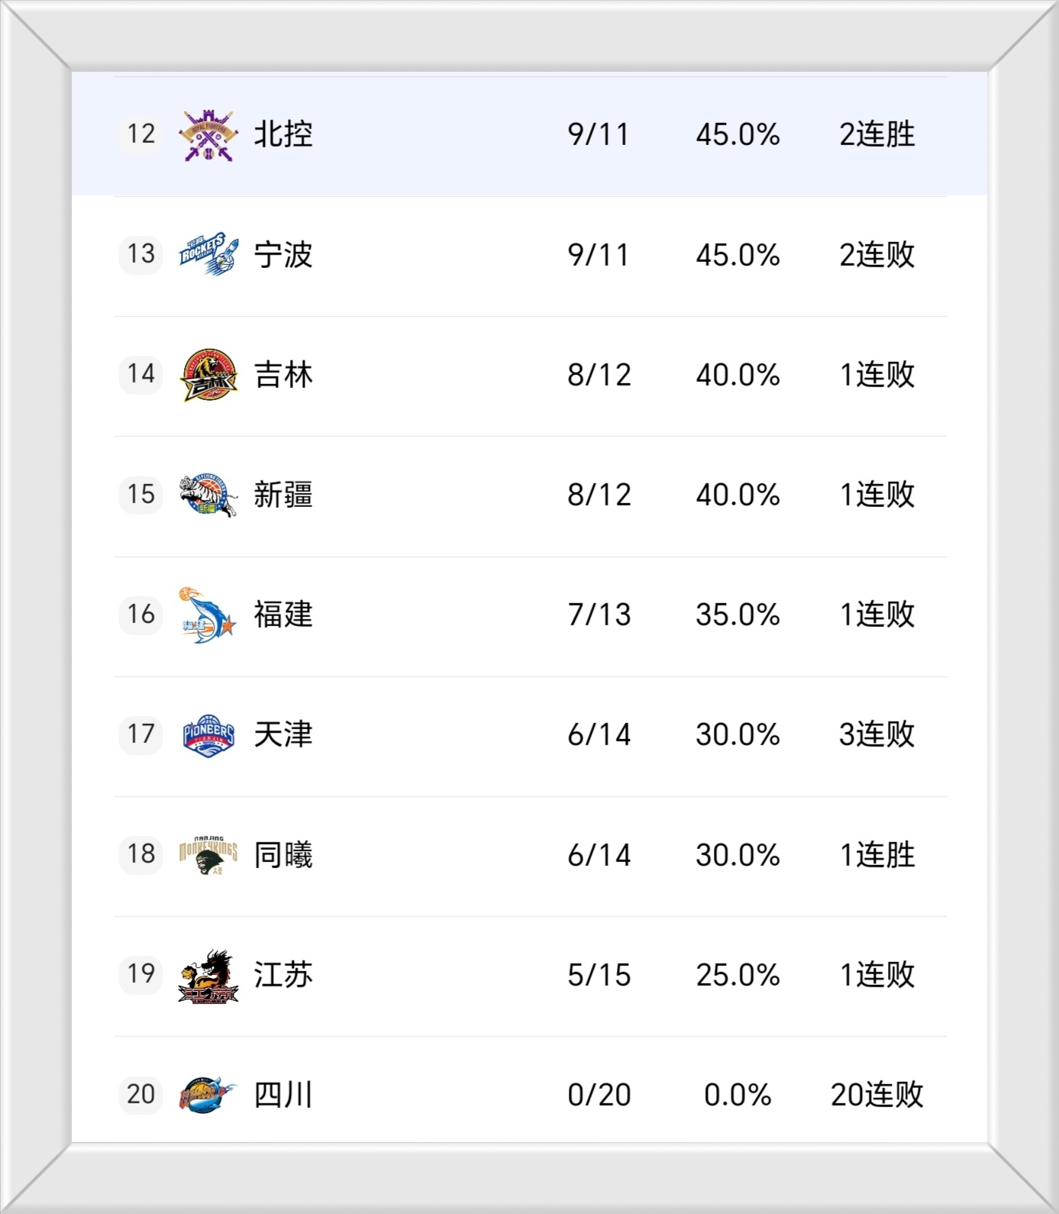Select Jiangsu's 25.0% win rate
The height and width of the screenshot is (1214, 1059).
click(738, 974)
